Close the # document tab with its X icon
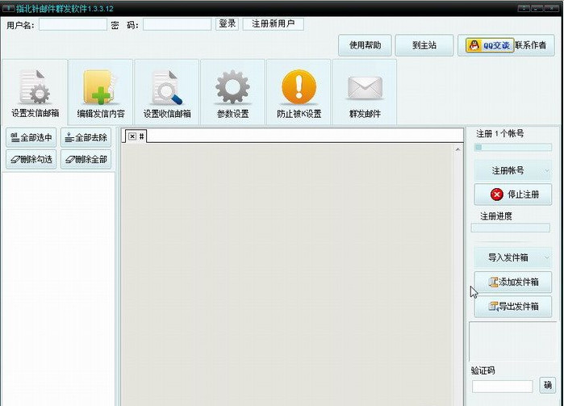Screen dimensions: 564x406 132,136
